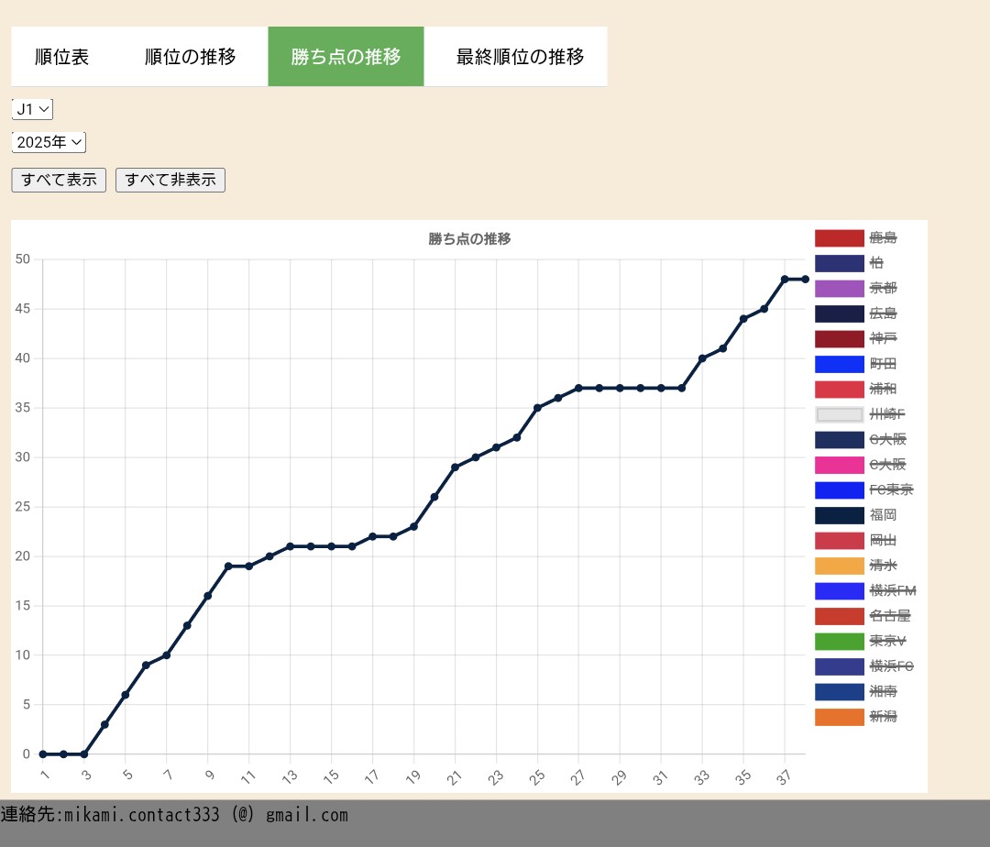990x847 pixels.
Task: Select the 最終順位の推移 tab
Action: (520, 57)
